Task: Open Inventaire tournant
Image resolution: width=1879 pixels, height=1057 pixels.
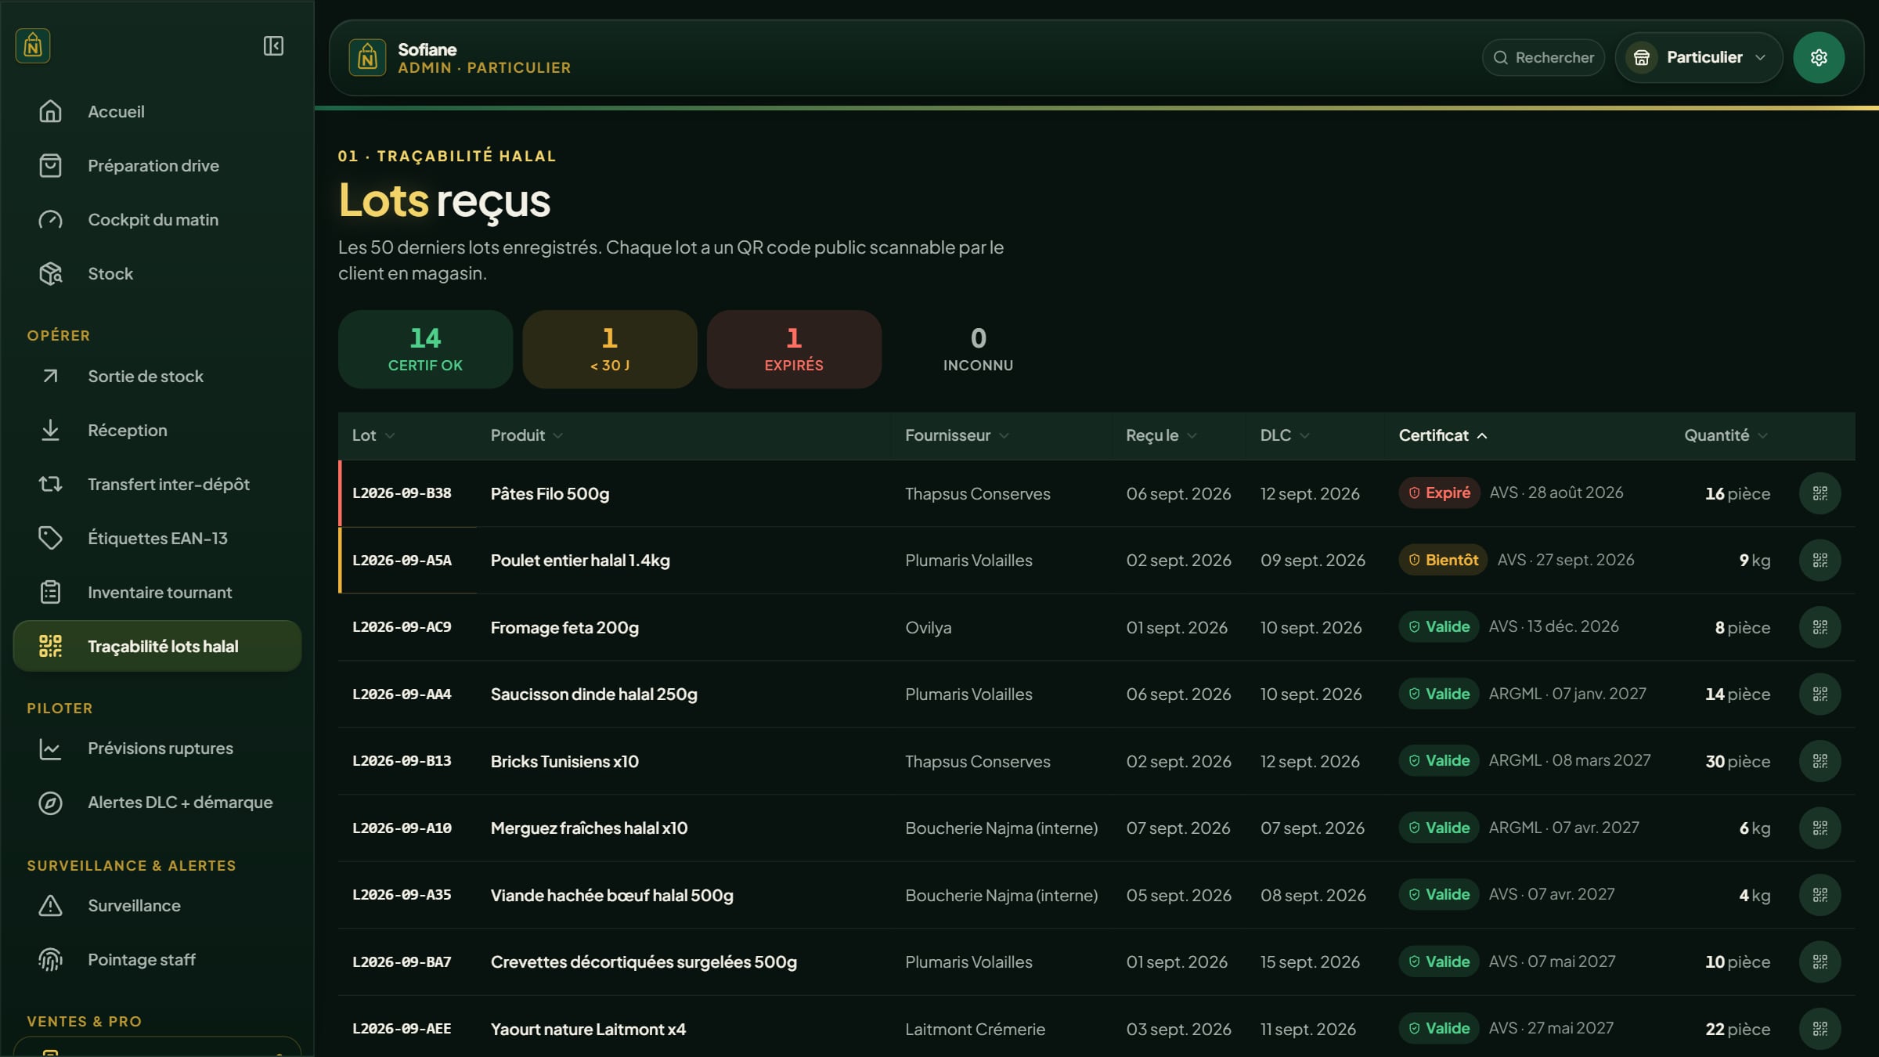Action: (157, 593)
